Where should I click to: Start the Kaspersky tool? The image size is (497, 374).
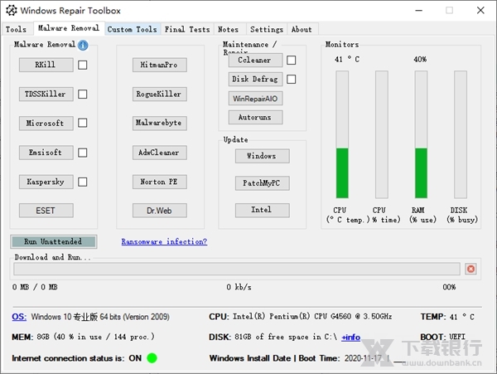pos(46,182)
